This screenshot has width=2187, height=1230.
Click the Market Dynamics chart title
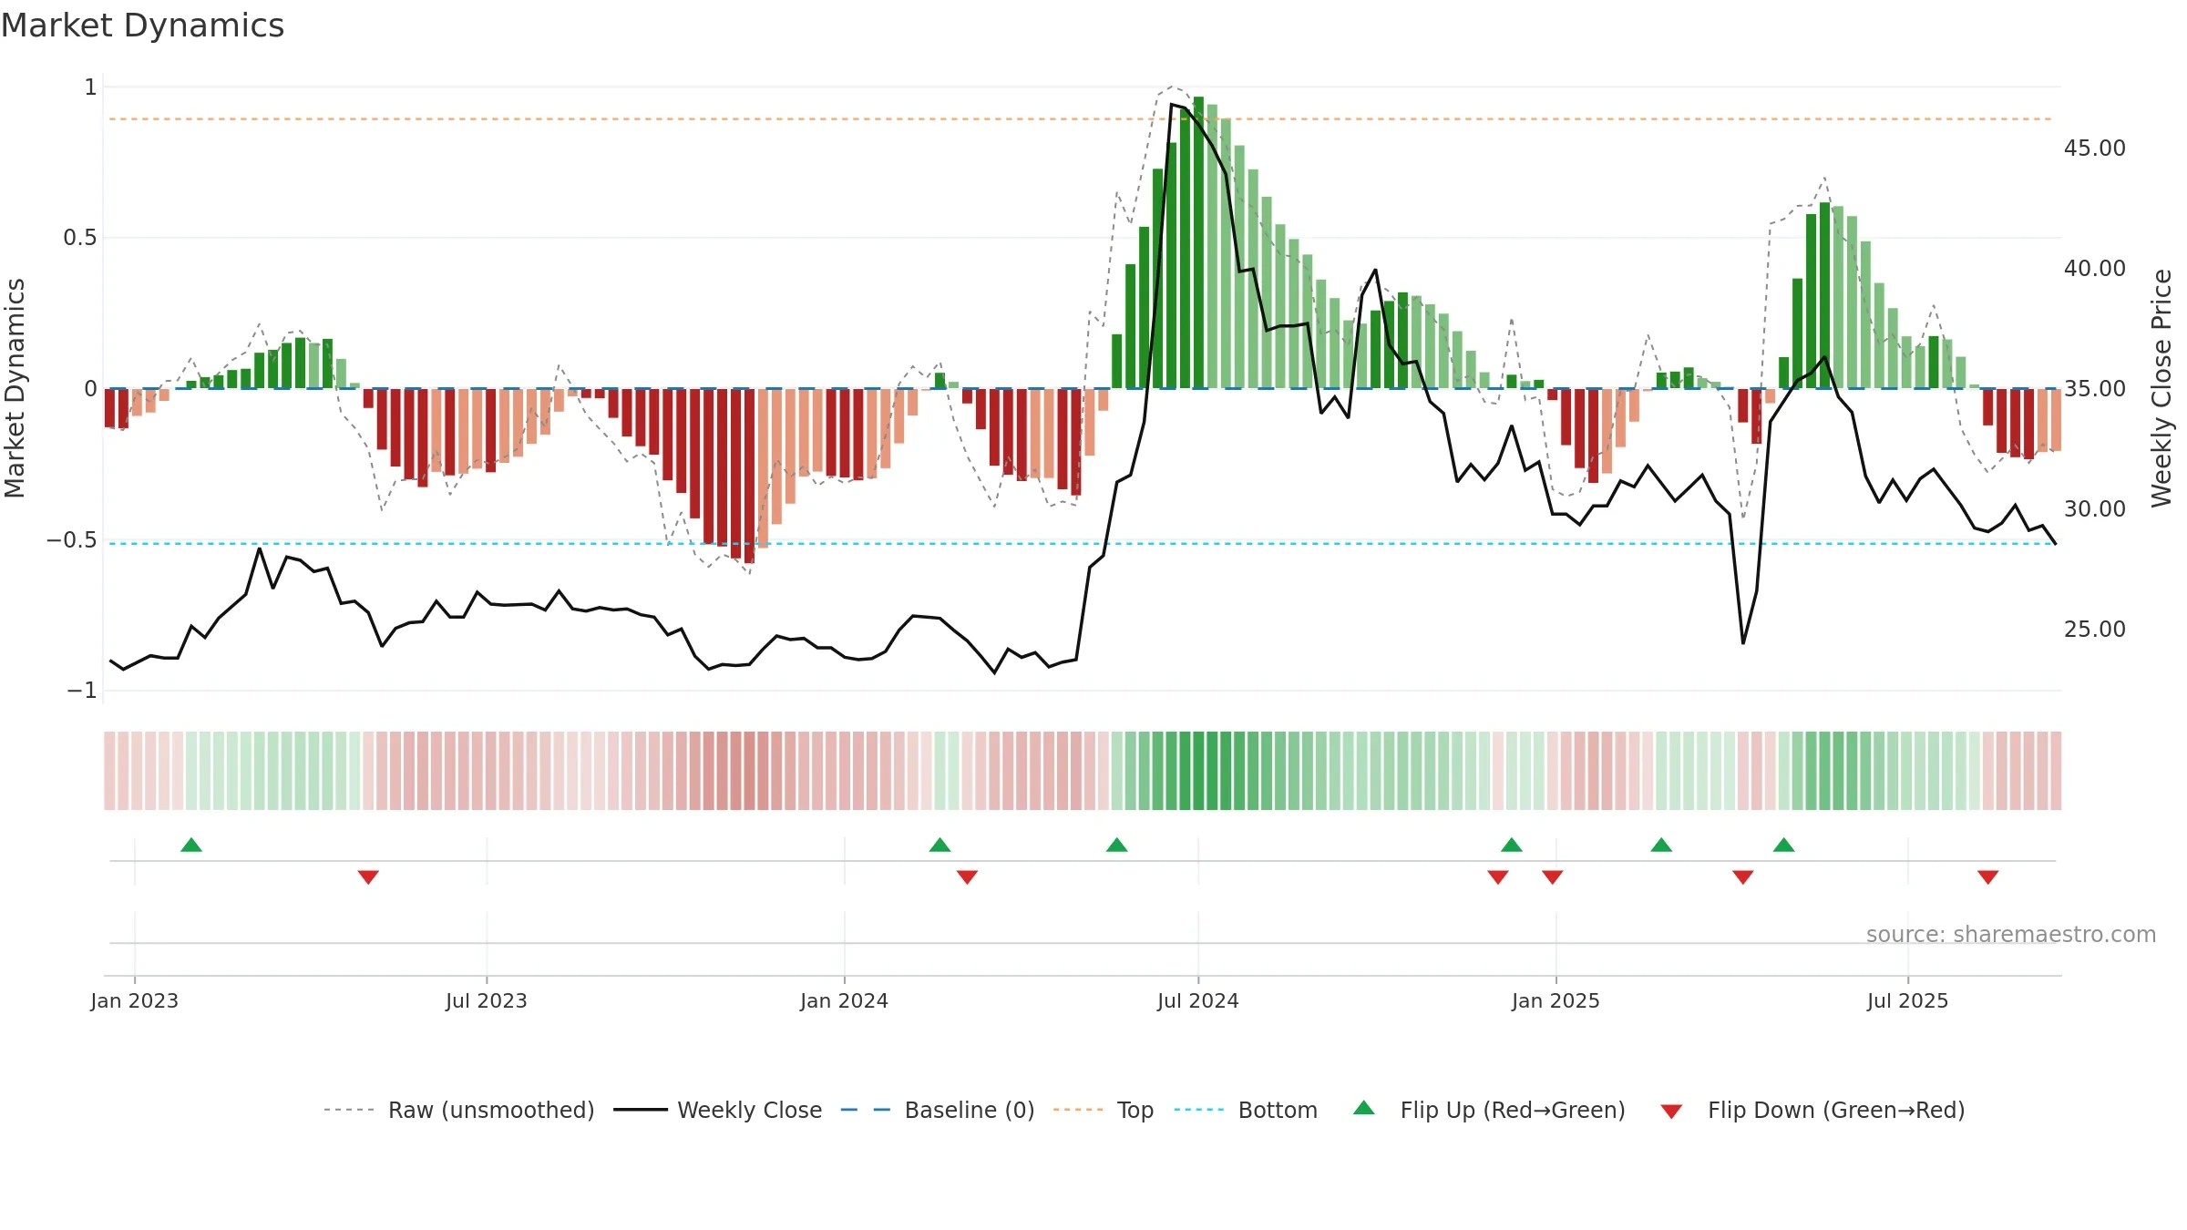pos(143,26)
